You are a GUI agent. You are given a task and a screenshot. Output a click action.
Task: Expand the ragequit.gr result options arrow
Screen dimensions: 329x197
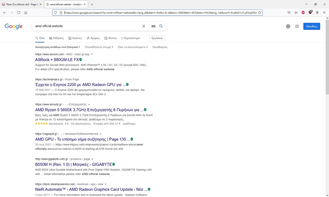(x=100, y=134)
